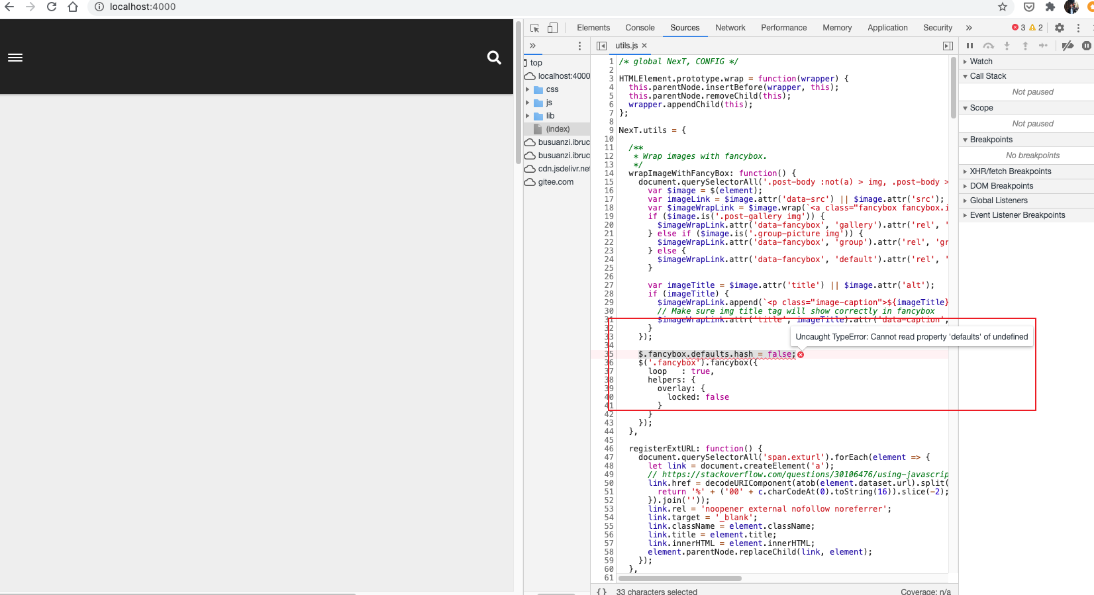Close the utils.js file tab
1094x595 pixels.
[x=644, y=46]
